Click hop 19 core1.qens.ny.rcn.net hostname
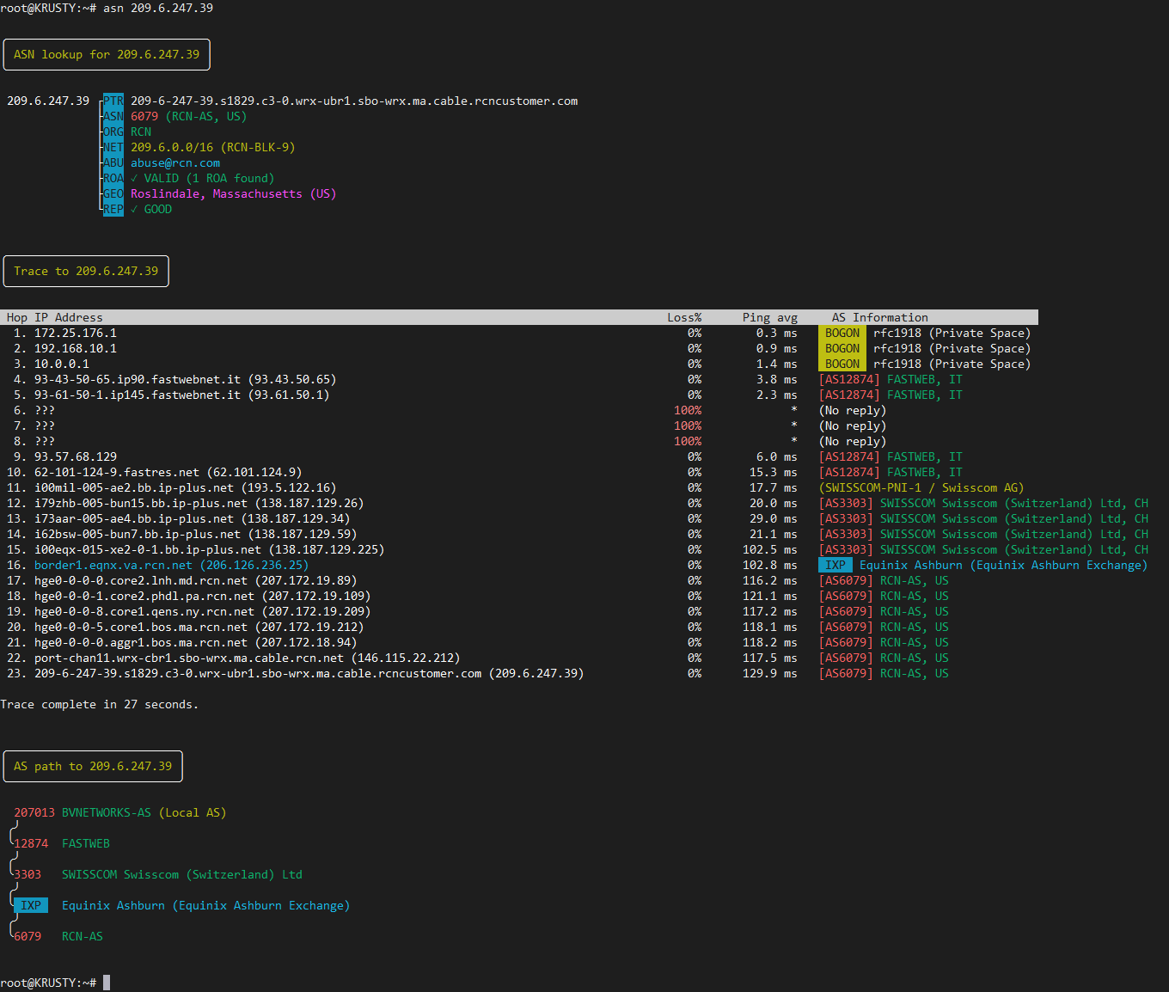The image size is (1169, 992). [x=144, y=611]
